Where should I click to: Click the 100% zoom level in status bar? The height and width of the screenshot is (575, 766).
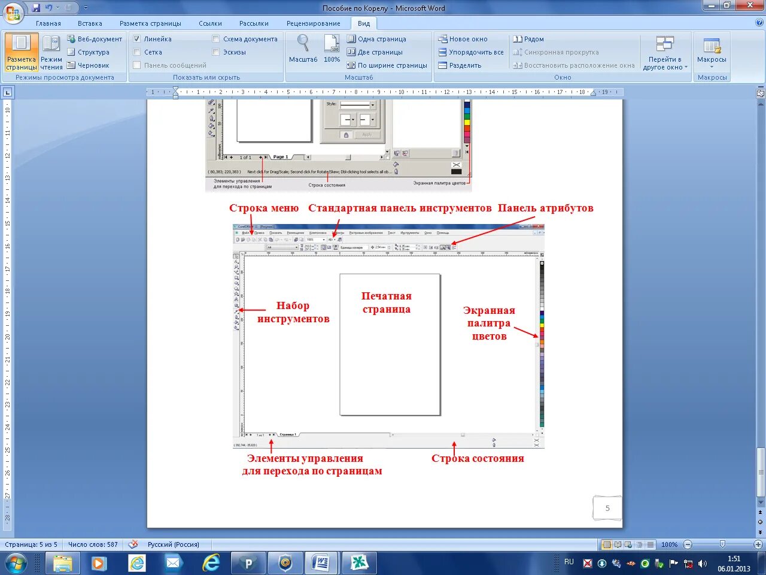[669, 544]
